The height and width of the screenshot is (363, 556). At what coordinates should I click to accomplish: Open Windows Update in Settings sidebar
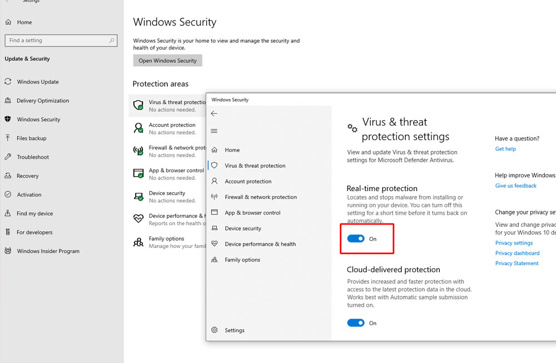37,82
